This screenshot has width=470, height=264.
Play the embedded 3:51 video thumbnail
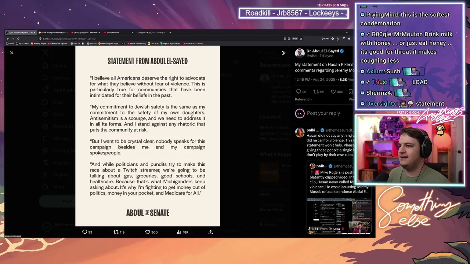339,216
